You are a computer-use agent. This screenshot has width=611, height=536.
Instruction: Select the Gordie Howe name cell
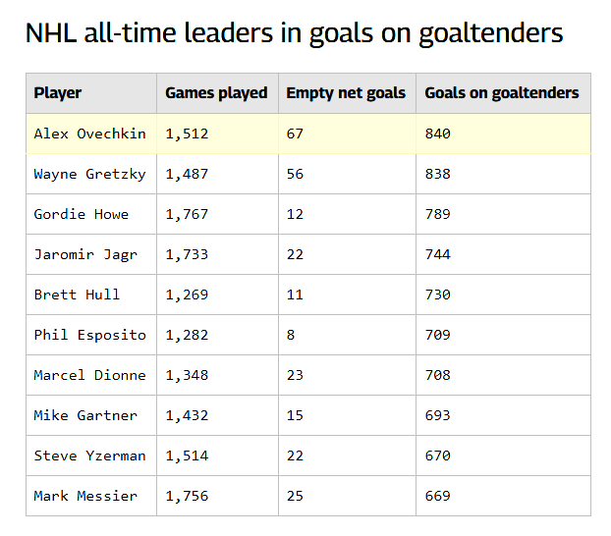click(x=82, y=214)
